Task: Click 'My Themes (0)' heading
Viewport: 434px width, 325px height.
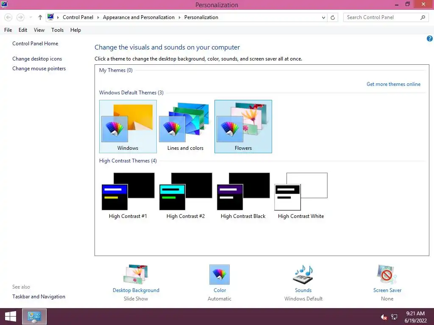Action: (x=116, y=70)
